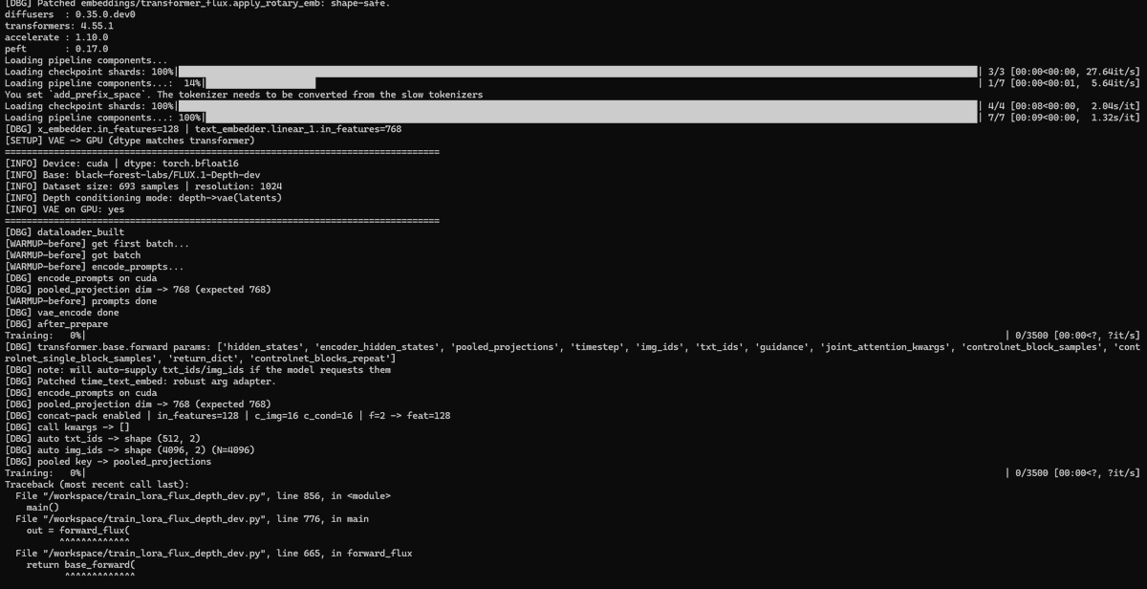Click the 'transformer.base.forward params' debug line
Screen dimensions: 1147x589
(x=573, y=353)
